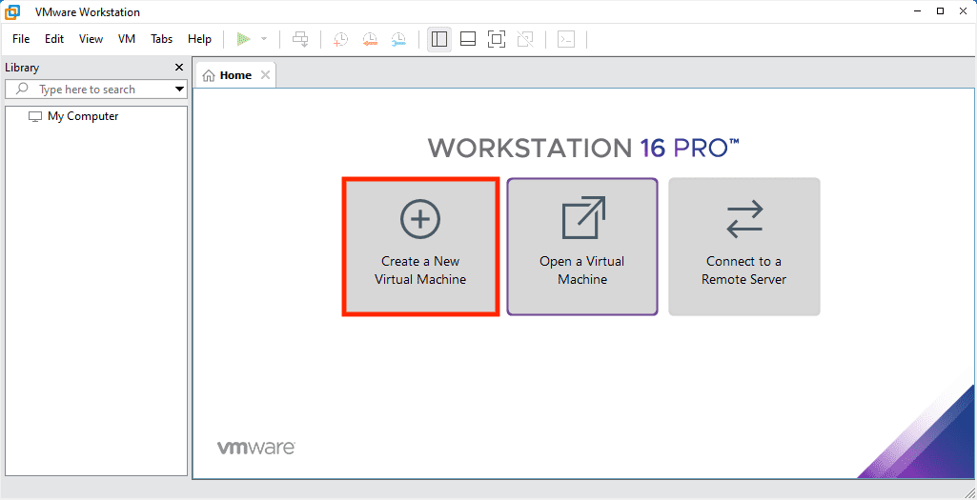This screenshot has height=500, width=977.
Task: Click Create a New Virtual Machine
Action: coord(420,247)
